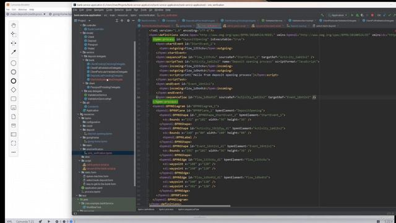This screenshot has height=223, width=396.
Task: Open ValidationService editor tab
Action: click(273, 20)
